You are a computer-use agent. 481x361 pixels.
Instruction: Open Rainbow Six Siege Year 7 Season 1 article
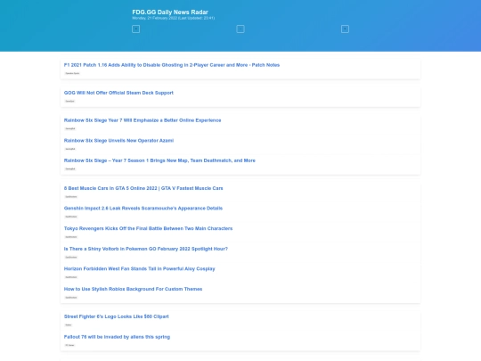(159, 160)
